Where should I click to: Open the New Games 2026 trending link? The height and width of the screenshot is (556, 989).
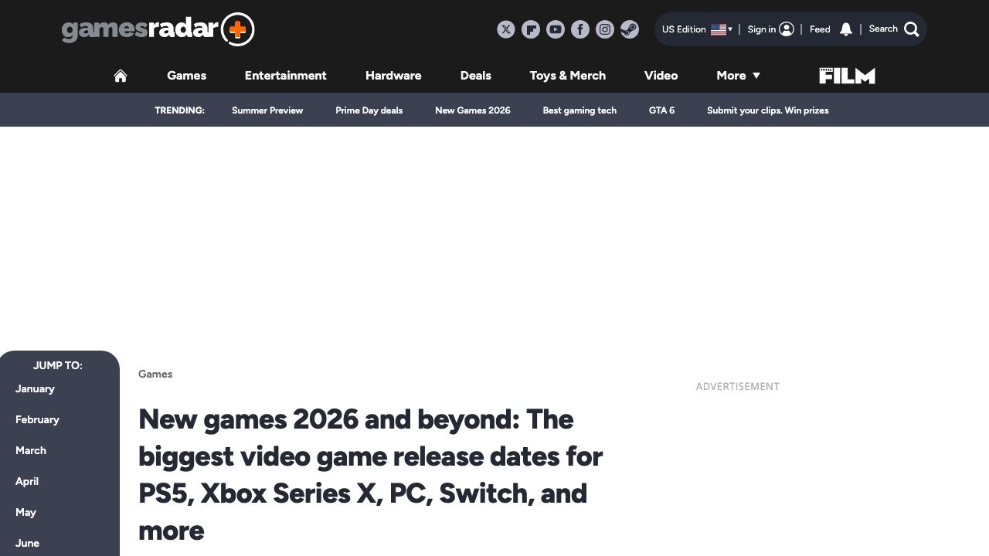pos(473,110)
